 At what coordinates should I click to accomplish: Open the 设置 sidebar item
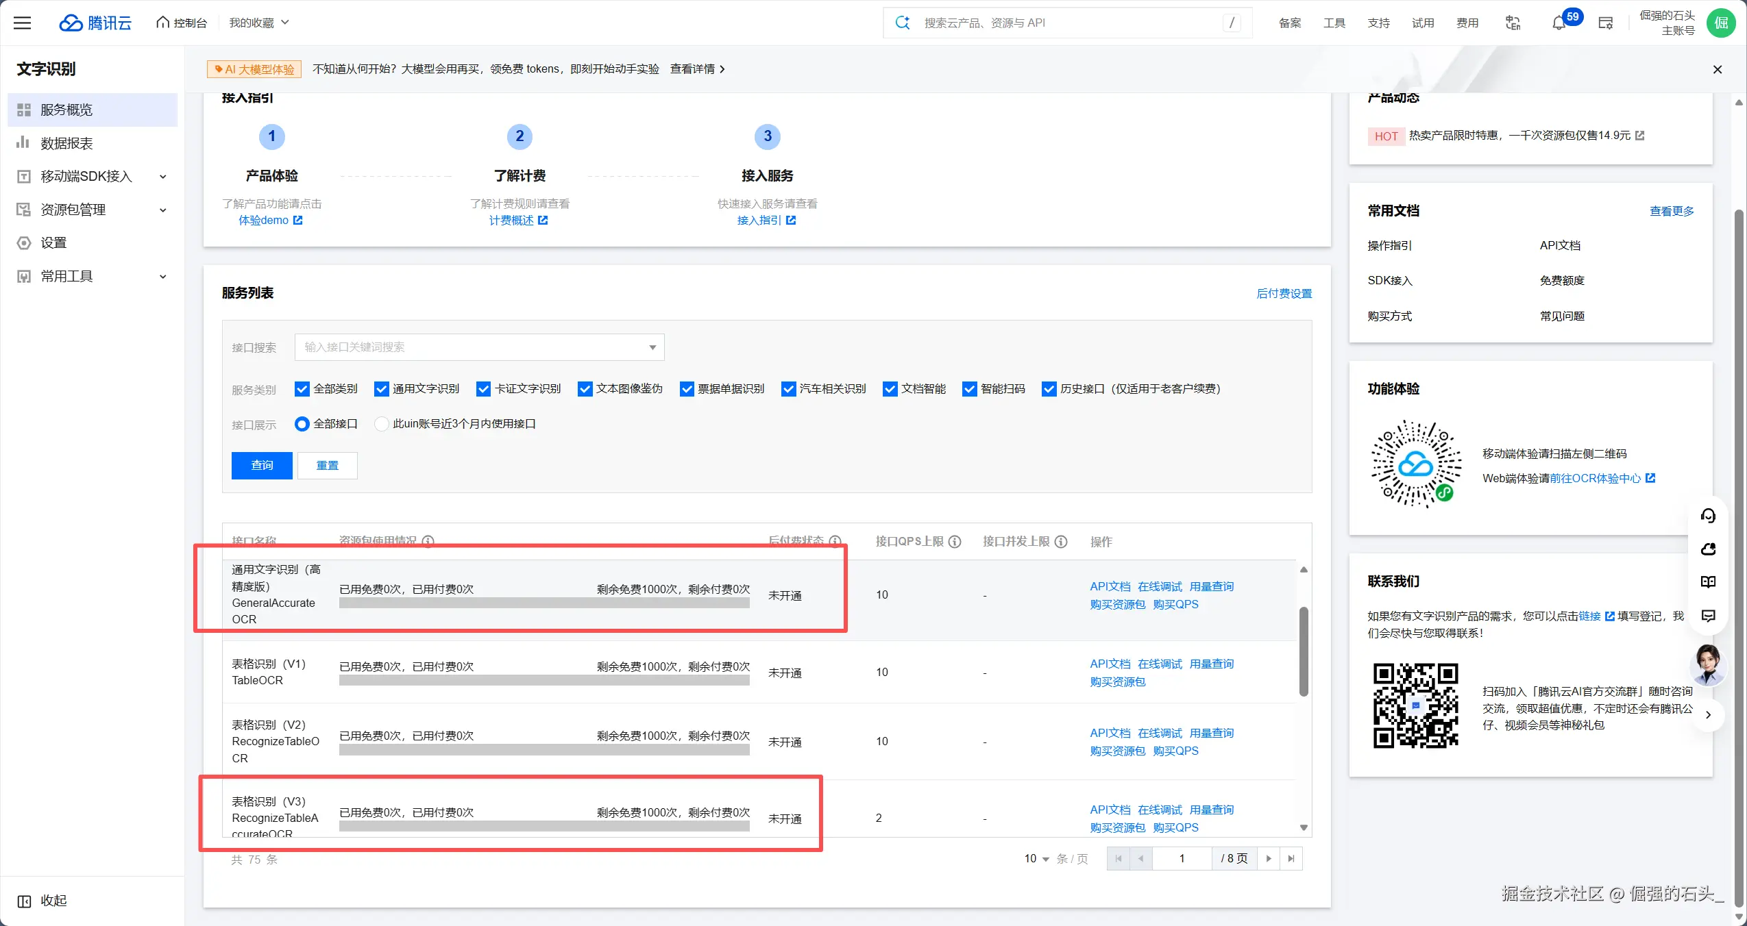(x=93, y=243)
